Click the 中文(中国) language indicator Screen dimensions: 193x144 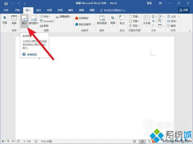click(46, 141)
